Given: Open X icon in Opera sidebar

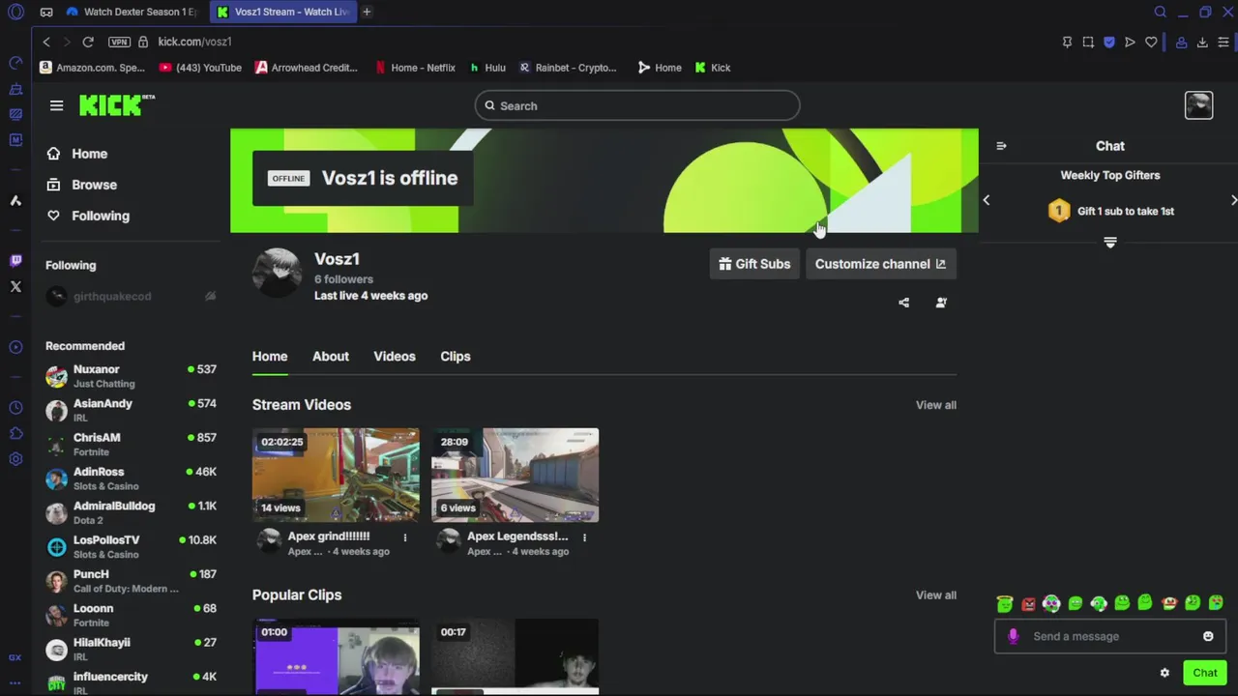Looking at the screenshot, I should tap(15, 286).
